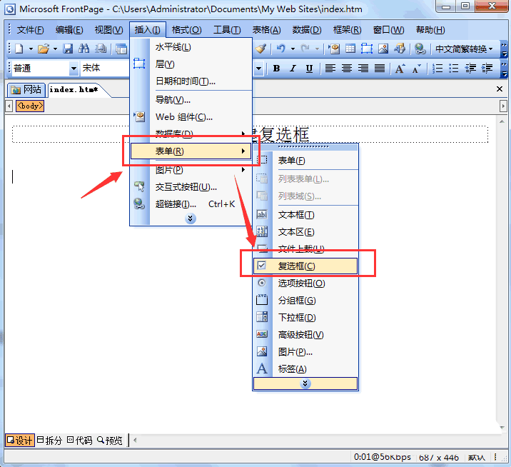Open the Undo history dropdown arrow
511x467 pixels.
(293, 49)
